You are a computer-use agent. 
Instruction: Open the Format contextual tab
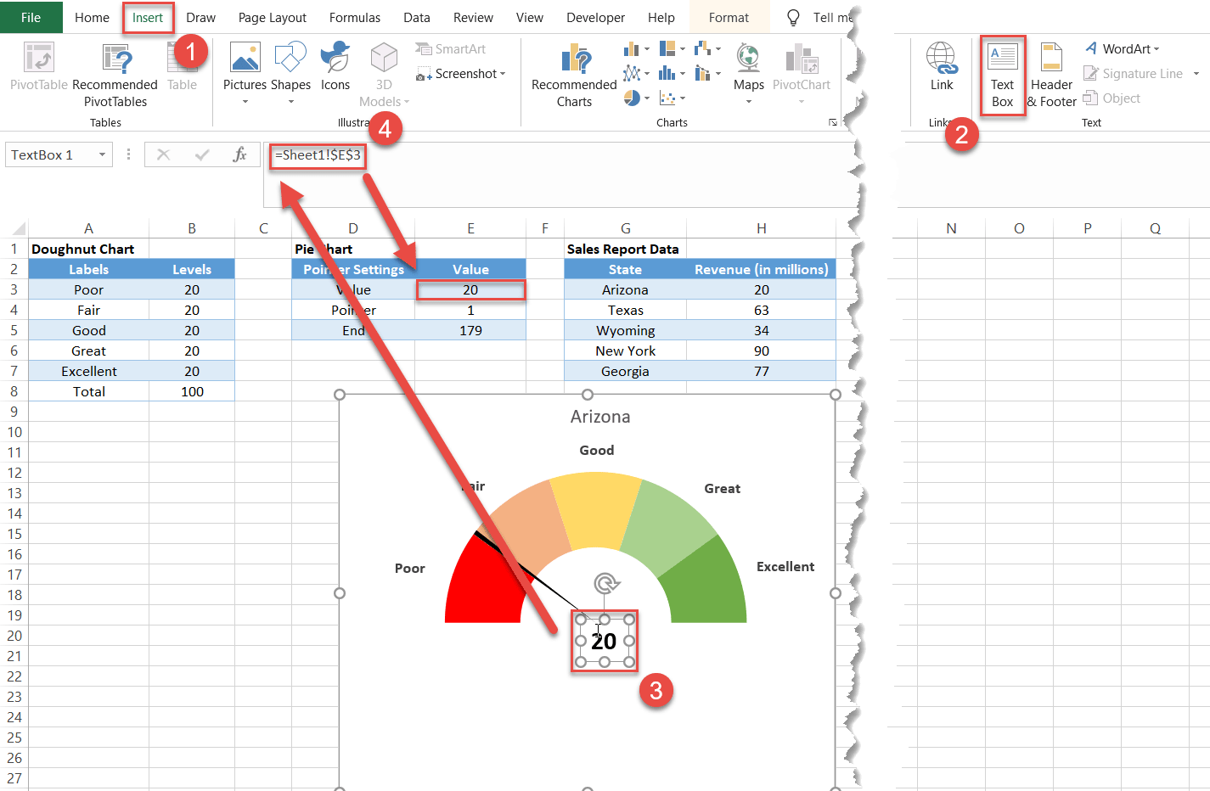(x=728, y=17)
